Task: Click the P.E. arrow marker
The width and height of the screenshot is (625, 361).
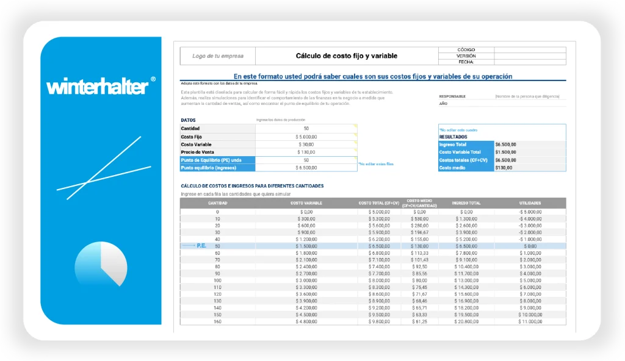Action: (x=195, y=246)
